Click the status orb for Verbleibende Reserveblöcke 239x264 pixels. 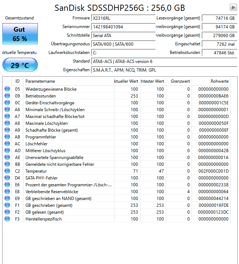pyautogui.click(x=7, y=191)
